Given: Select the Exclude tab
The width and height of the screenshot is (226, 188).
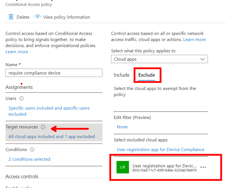Looking at the screenshot, I should [147, 75].
